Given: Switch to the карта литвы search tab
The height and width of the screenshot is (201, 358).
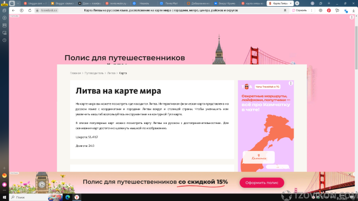Looking at the screenshot, I should (x=252, y=3).
